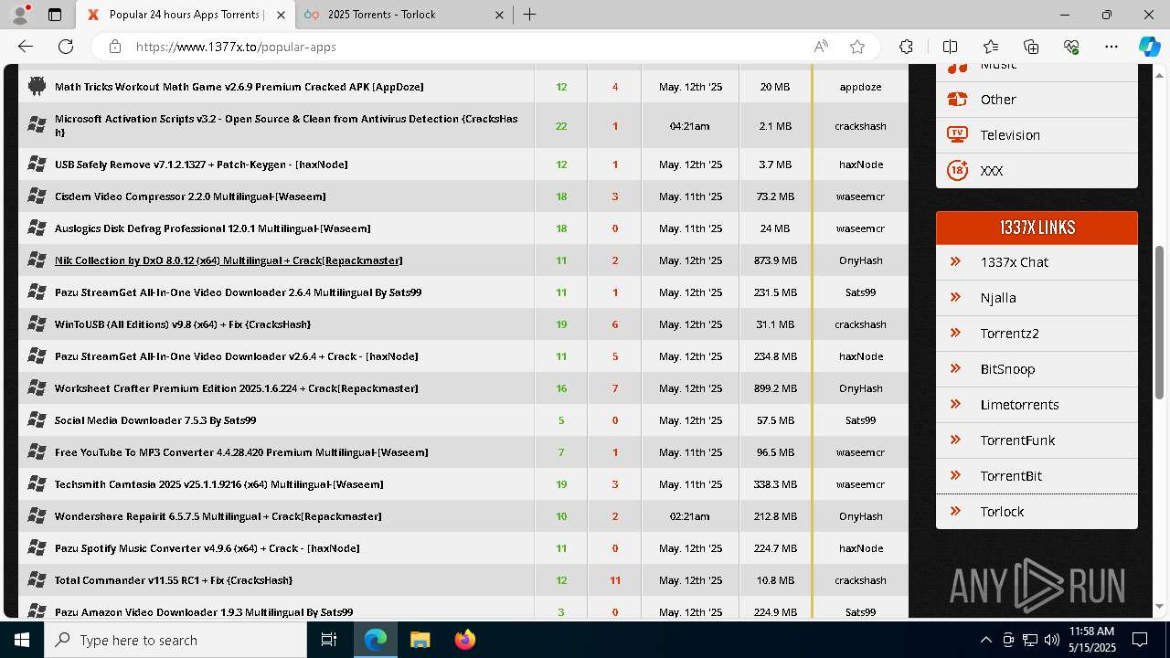This screenshot has height=658, width=1170.
Task: Click the Television category icon
Action: click(x=957, y=134)
